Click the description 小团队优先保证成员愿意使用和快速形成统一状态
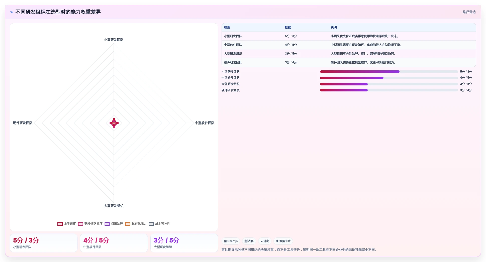 (x=365, y=36)
